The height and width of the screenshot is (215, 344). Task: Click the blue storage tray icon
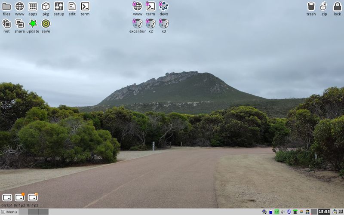pyautogui.click(x=271, y=212)
